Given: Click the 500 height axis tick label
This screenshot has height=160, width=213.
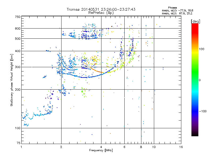Looking at the screenshot, I should [x=18, y=39].
